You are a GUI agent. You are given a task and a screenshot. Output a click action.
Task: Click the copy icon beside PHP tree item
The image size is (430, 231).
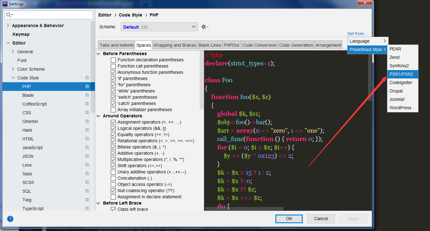[x=87, y=87]
